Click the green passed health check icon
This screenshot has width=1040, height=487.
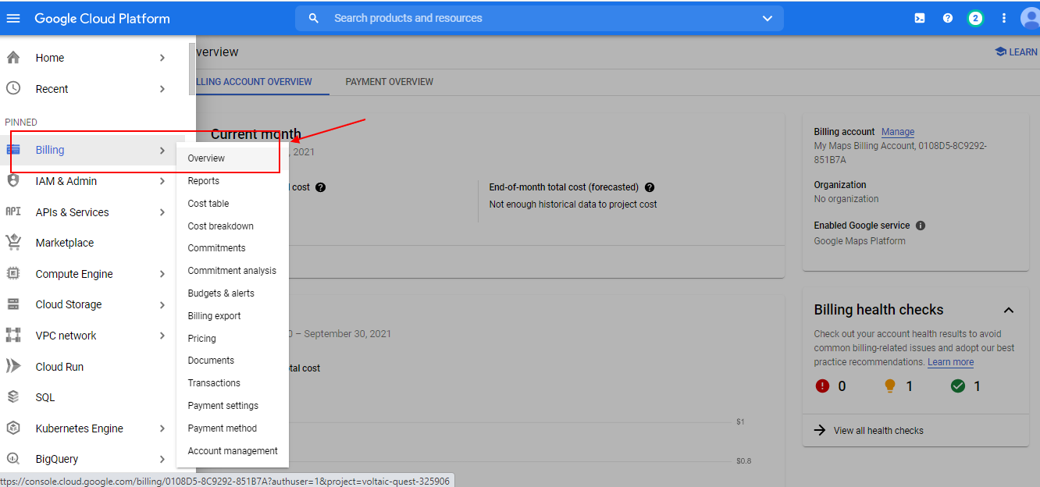[958, 386]
